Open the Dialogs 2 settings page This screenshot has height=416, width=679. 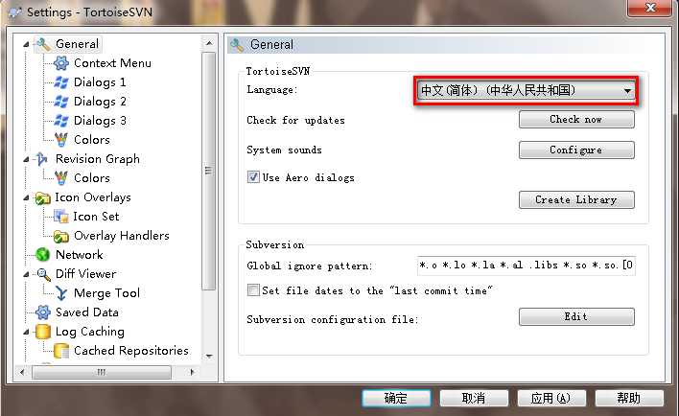click(x=100, y=102)
